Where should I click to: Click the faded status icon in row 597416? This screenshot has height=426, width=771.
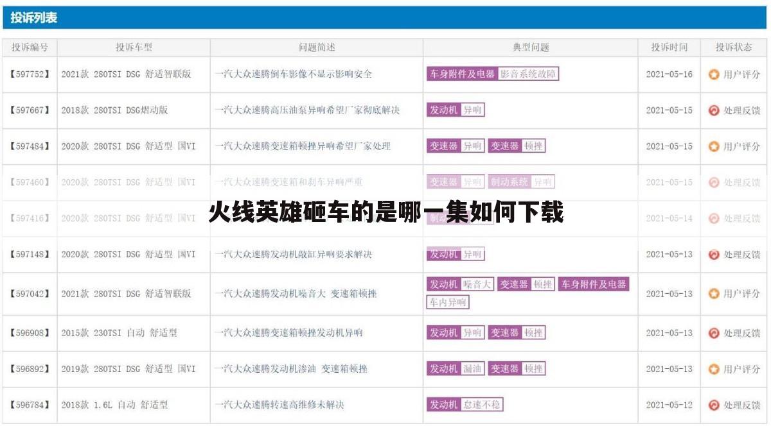714,218
